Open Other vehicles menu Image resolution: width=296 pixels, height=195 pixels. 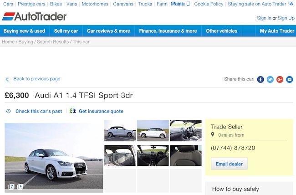(222, 31)
